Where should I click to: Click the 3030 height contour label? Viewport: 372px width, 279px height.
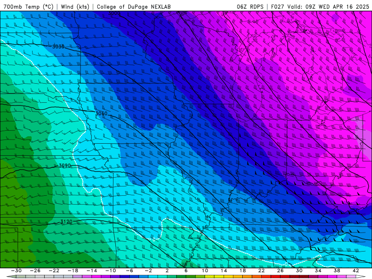59,46
